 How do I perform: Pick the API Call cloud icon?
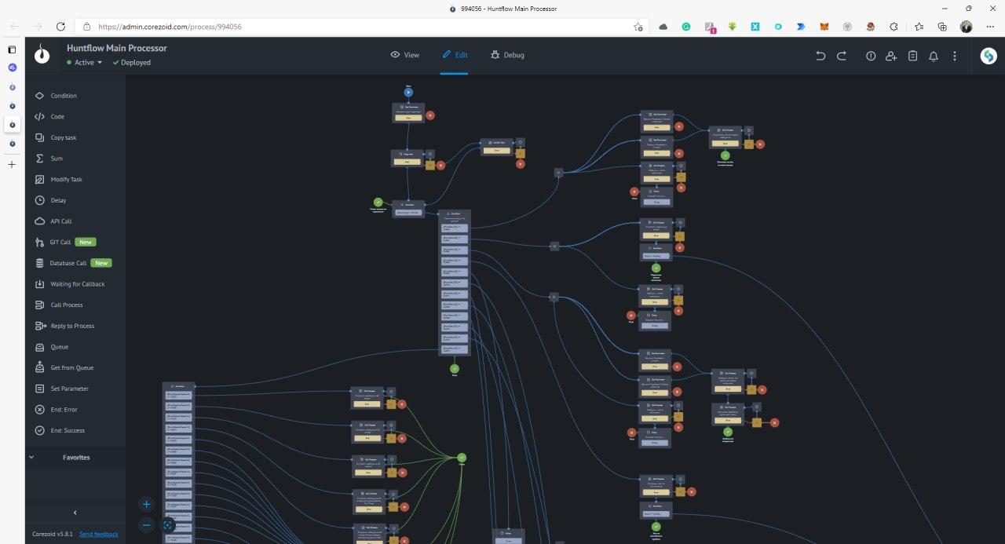39,221
